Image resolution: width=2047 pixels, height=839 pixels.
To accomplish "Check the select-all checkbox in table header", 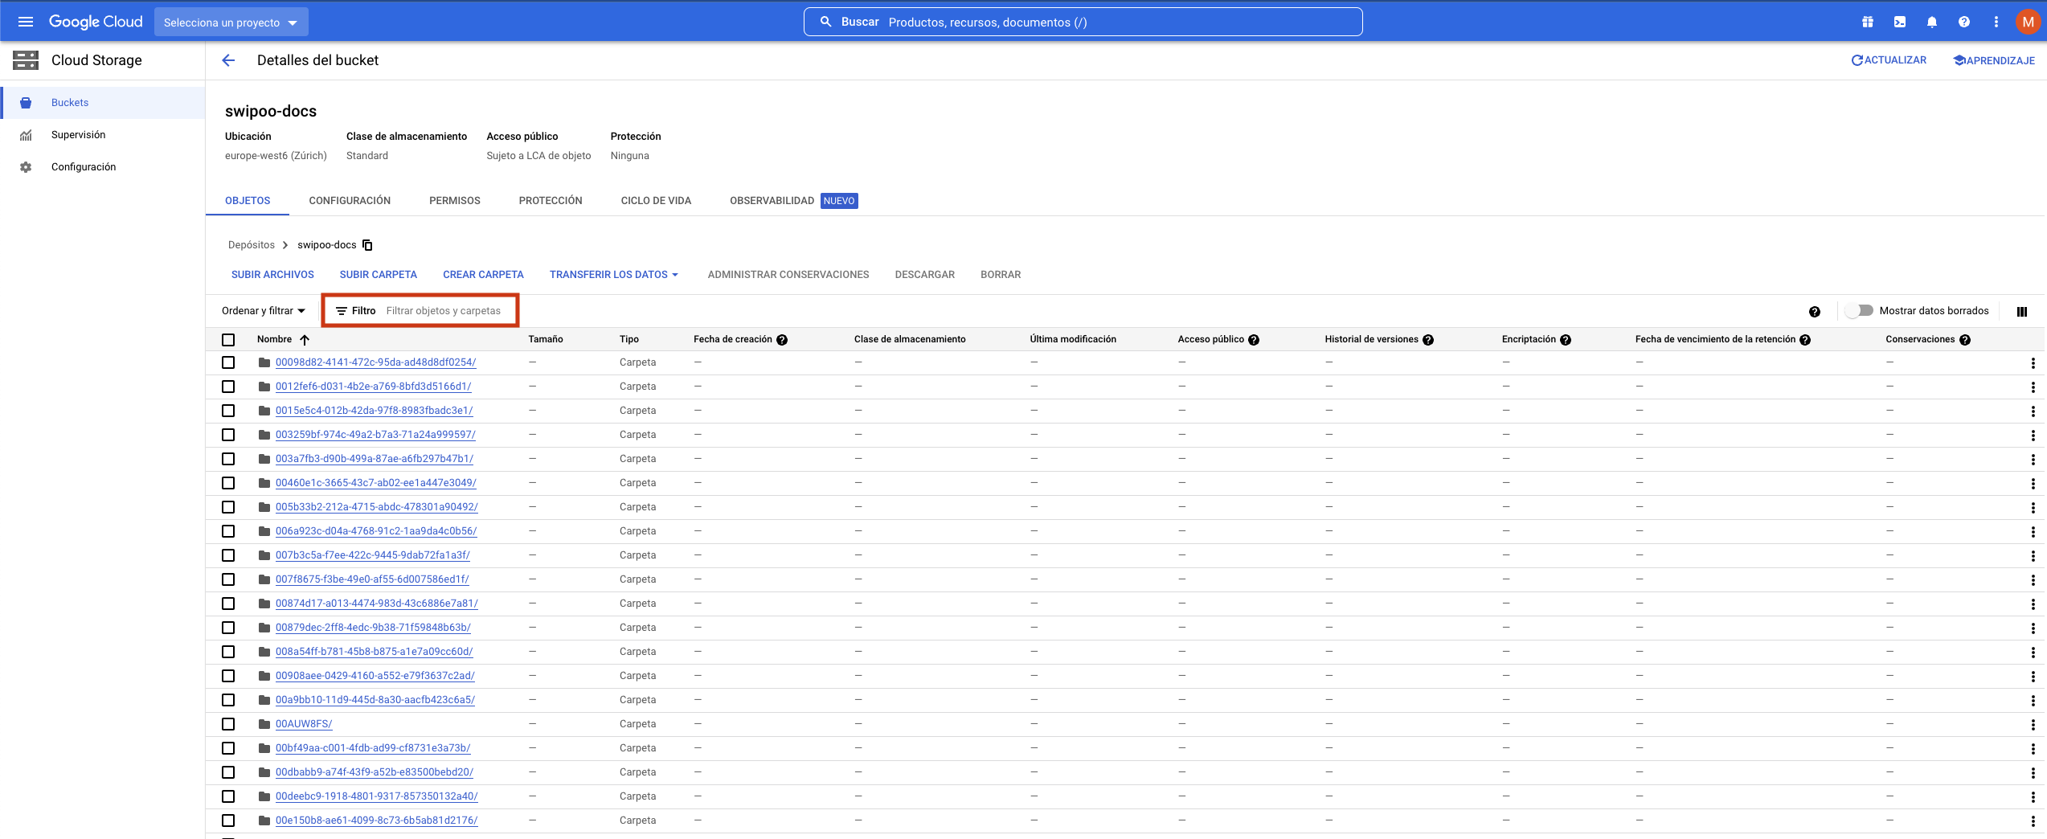I will click(228, 340).
